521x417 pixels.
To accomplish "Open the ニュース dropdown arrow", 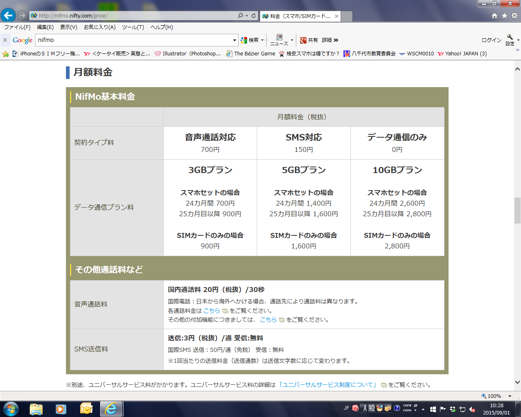I will [x=292, y=40].
